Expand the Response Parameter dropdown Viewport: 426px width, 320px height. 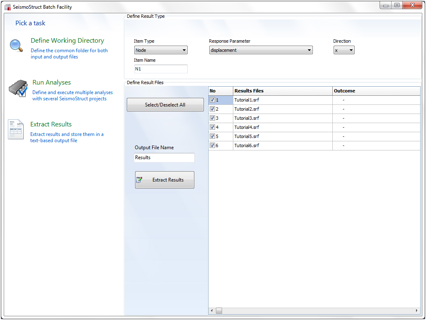[x=261, y=50]
